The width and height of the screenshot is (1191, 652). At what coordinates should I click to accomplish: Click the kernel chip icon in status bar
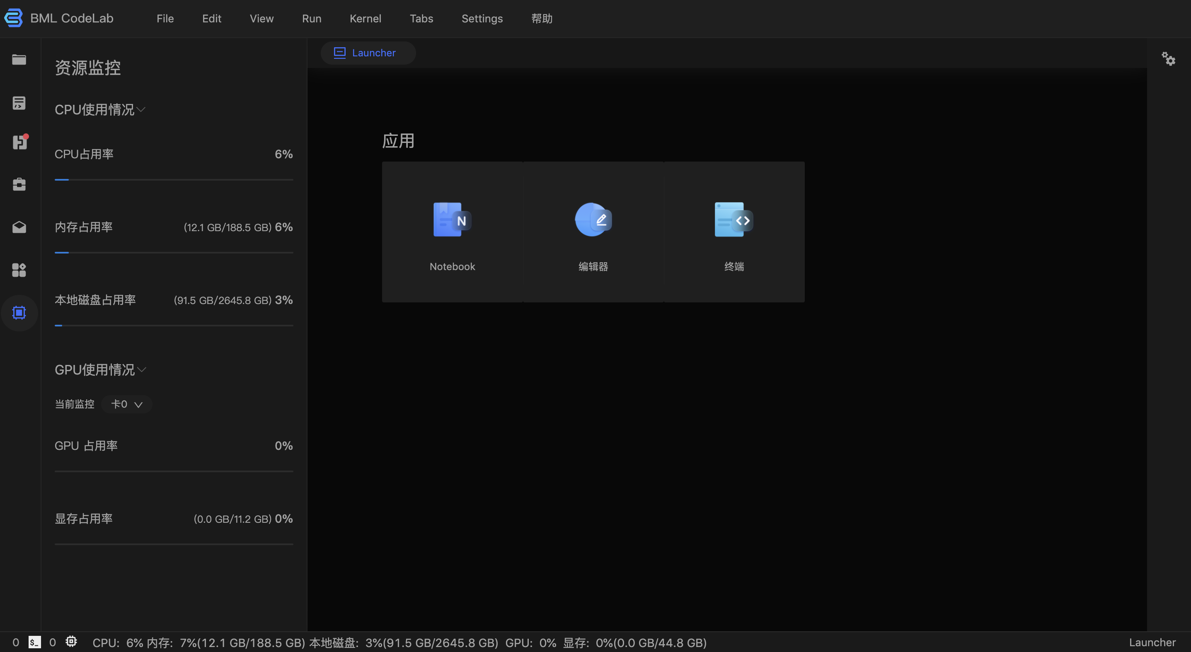click(71, 641)
